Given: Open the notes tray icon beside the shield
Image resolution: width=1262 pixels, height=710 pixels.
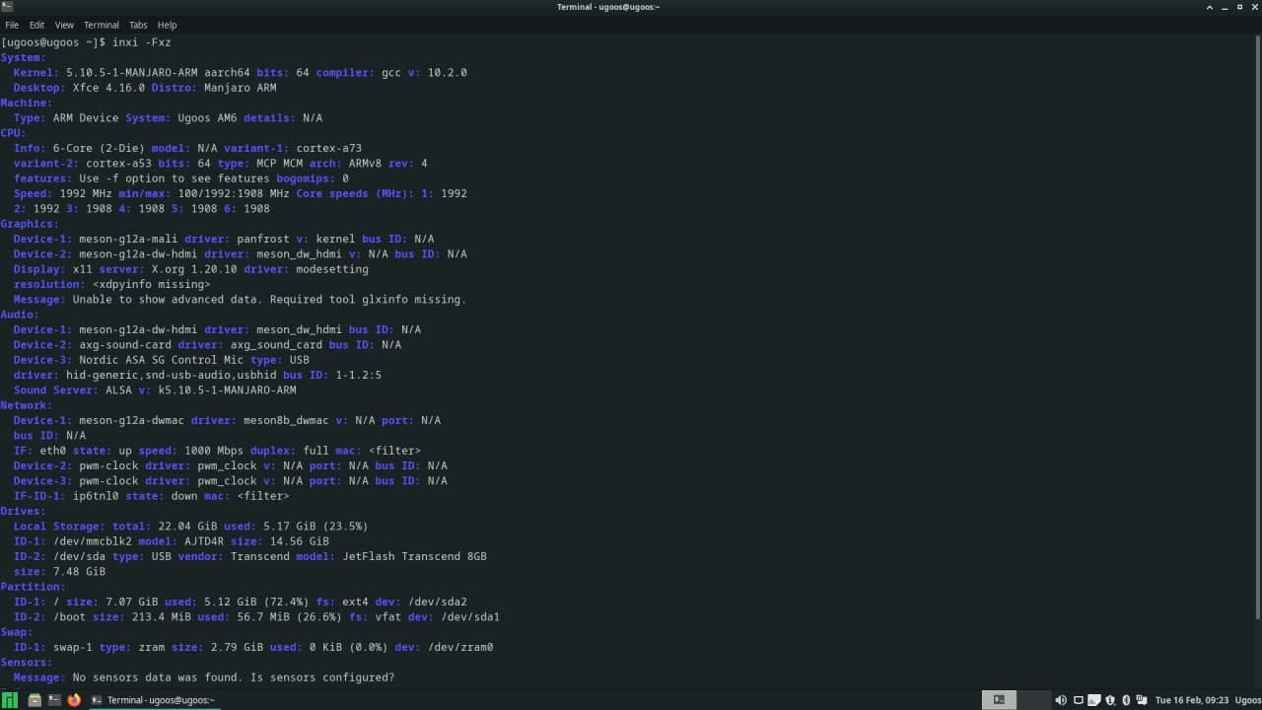Looking at the screenshot, I should 1094,700.
